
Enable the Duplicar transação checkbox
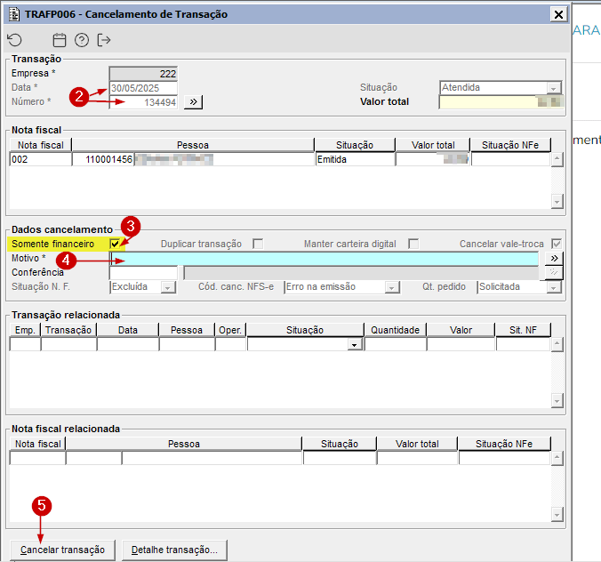coord(258,244)
